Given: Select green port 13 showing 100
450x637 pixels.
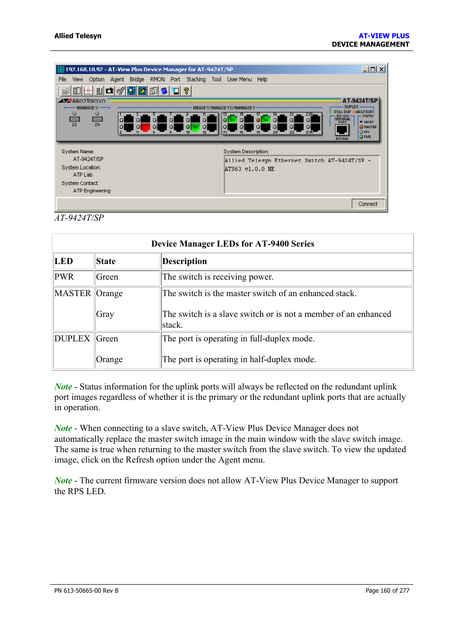Looking at the screenshot, I should coord(232,119).
